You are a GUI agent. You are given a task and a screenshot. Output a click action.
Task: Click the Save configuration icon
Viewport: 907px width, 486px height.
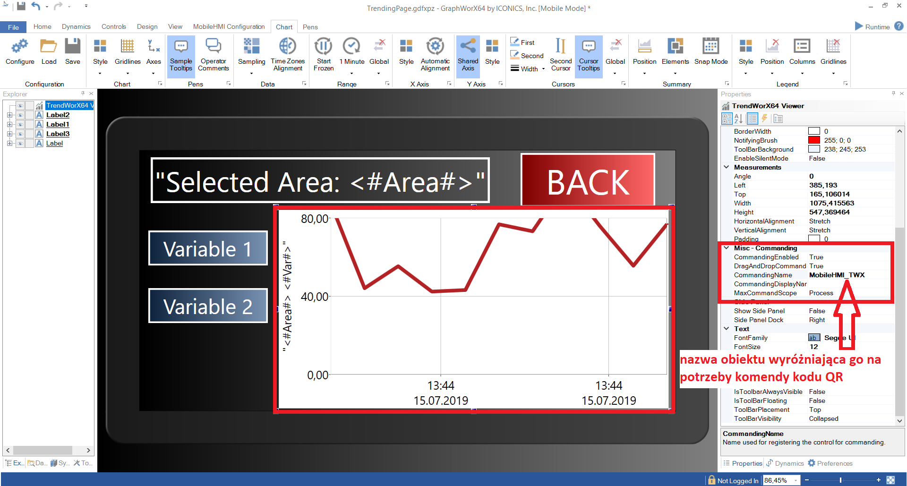tap(73, 52)
